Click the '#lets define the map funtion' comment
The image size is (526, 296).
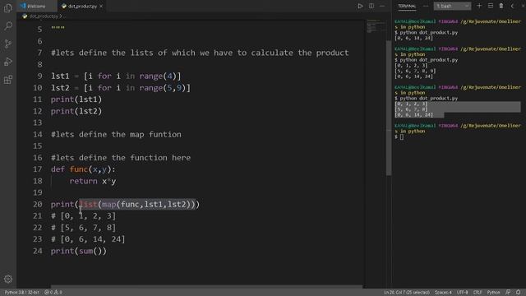(116, 135)
